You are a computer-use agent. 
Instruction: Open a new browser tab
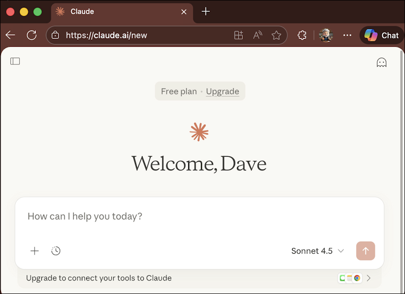[x=205, y=11]
